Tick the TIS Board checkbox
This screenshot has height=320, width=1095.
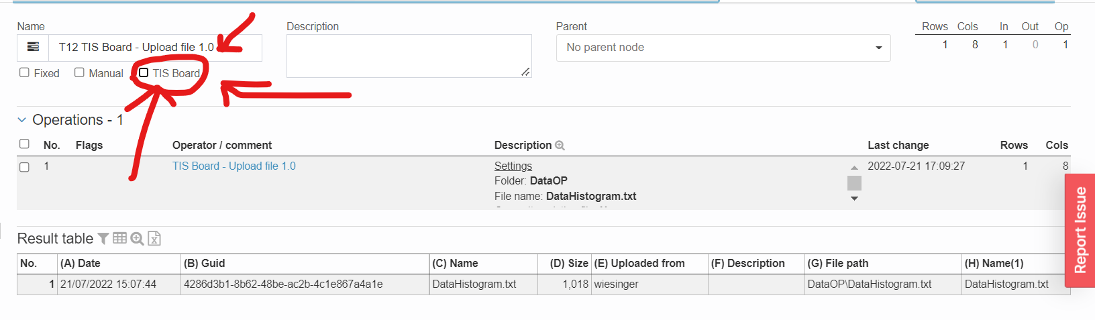click(x=144, y=72)
